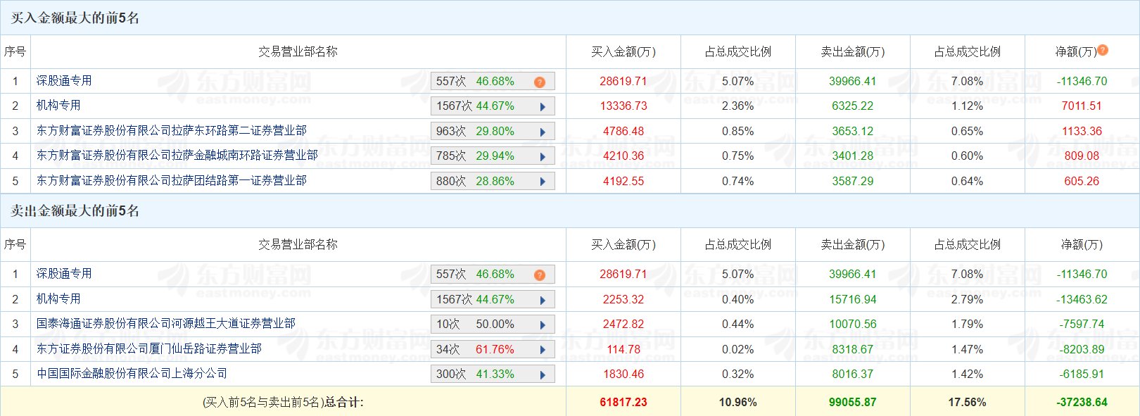This screenshot has height=416, width=1140.
Task: Click the orange help icon beside 净额(万) header
Action: pyautogui.click(x=1103, y=50)
